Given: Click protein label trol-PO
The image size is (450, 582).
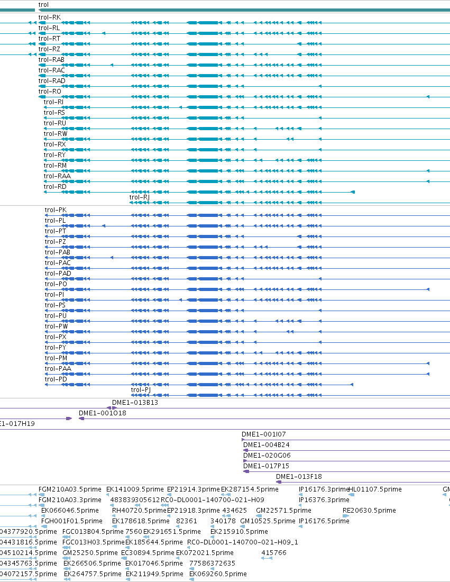Looking at the screenshot, I should coord(56,284).
